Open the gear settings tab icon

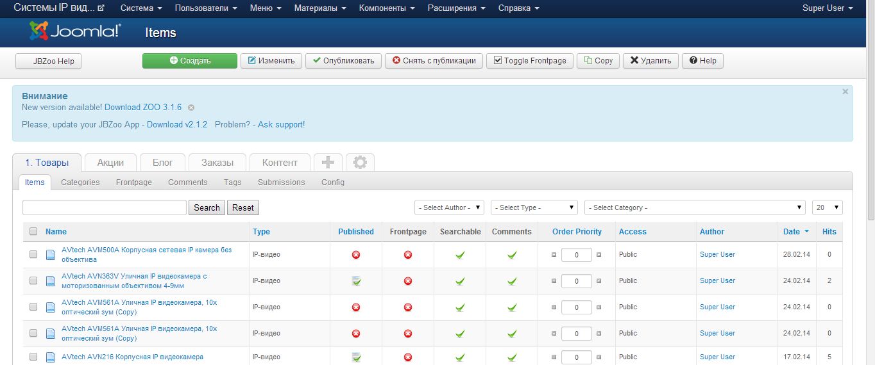coord(360,163)
